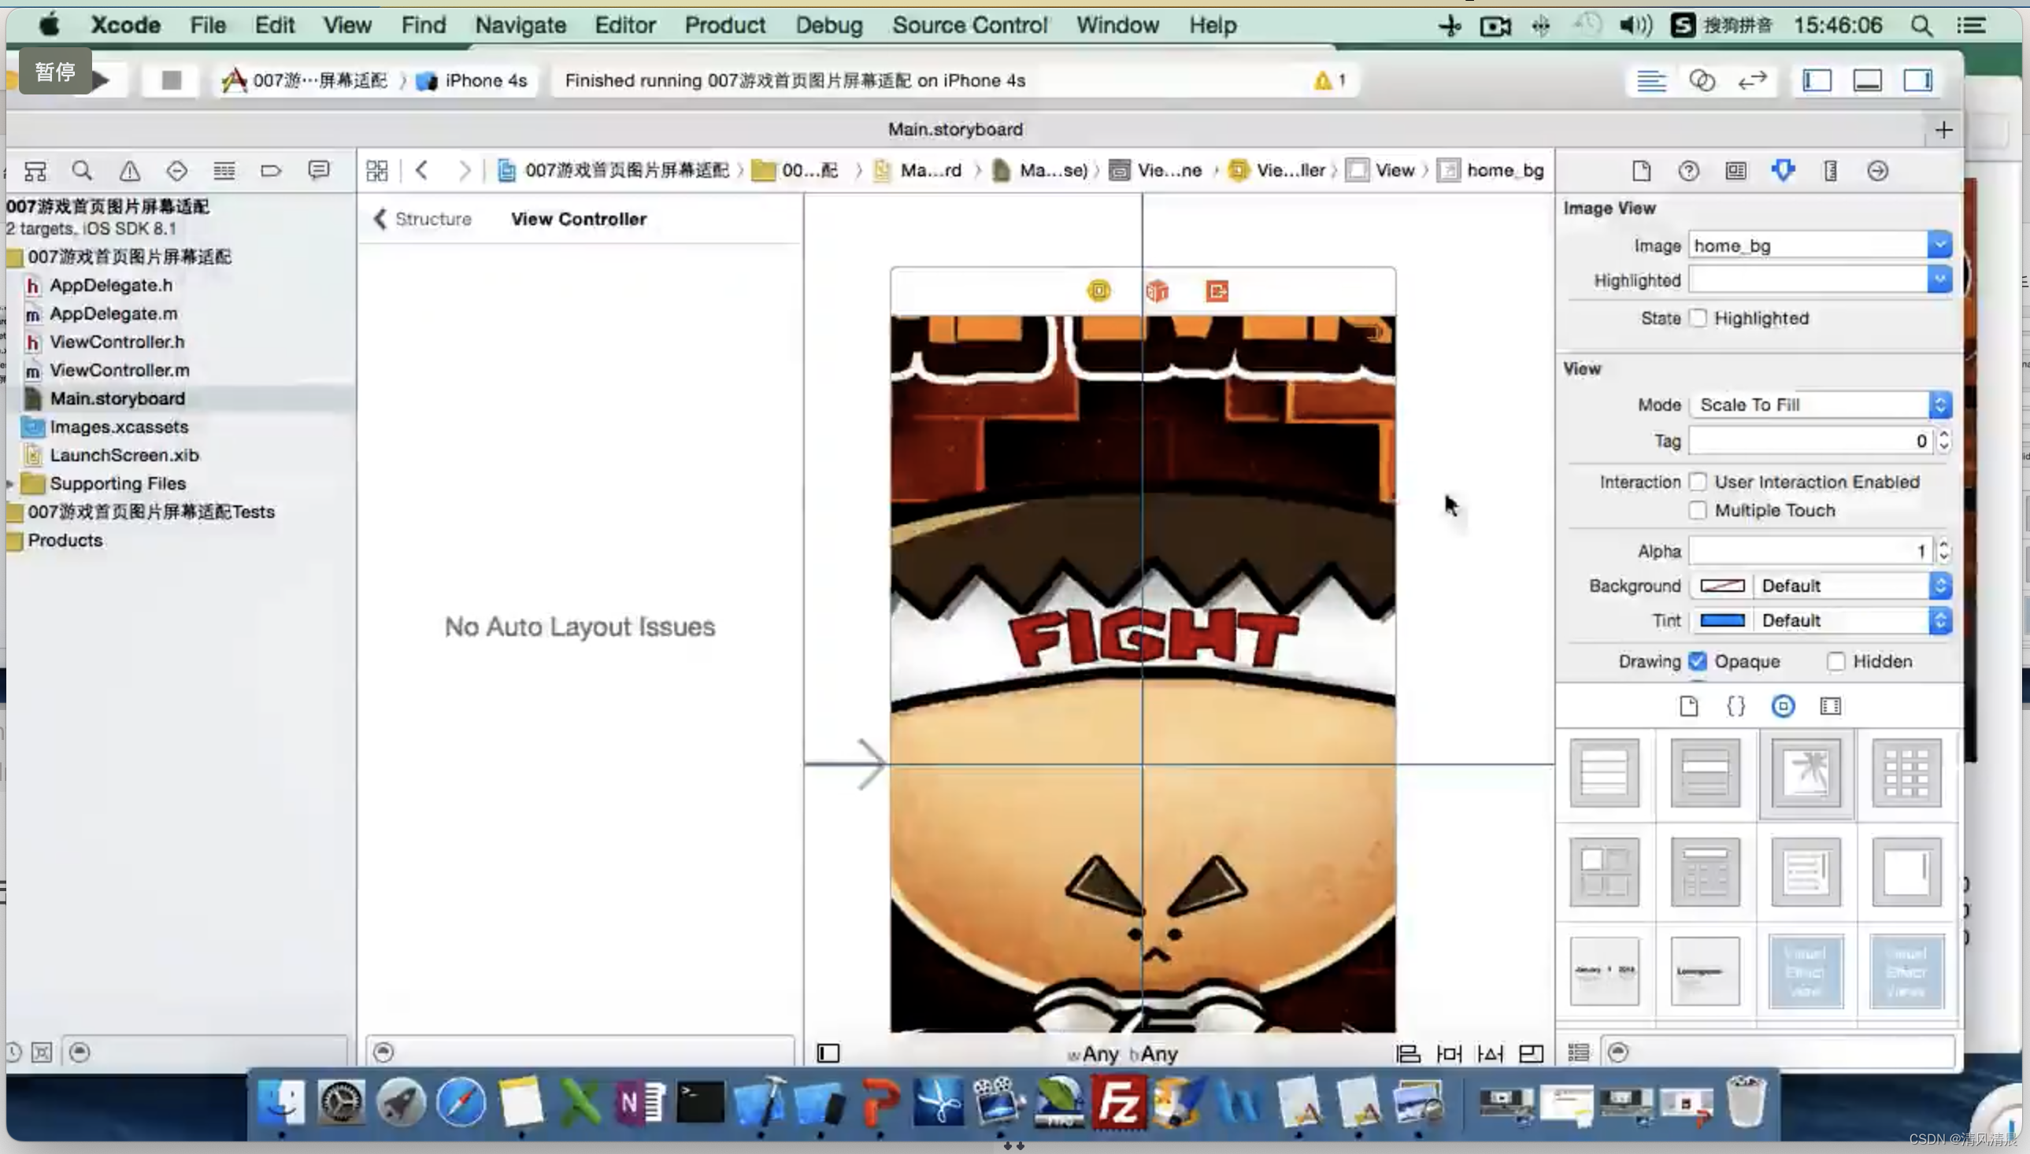This screenshot has width=2030, height=1154.
Task: Show related items grid icon in jump bar
Action: tap(377, 170)
